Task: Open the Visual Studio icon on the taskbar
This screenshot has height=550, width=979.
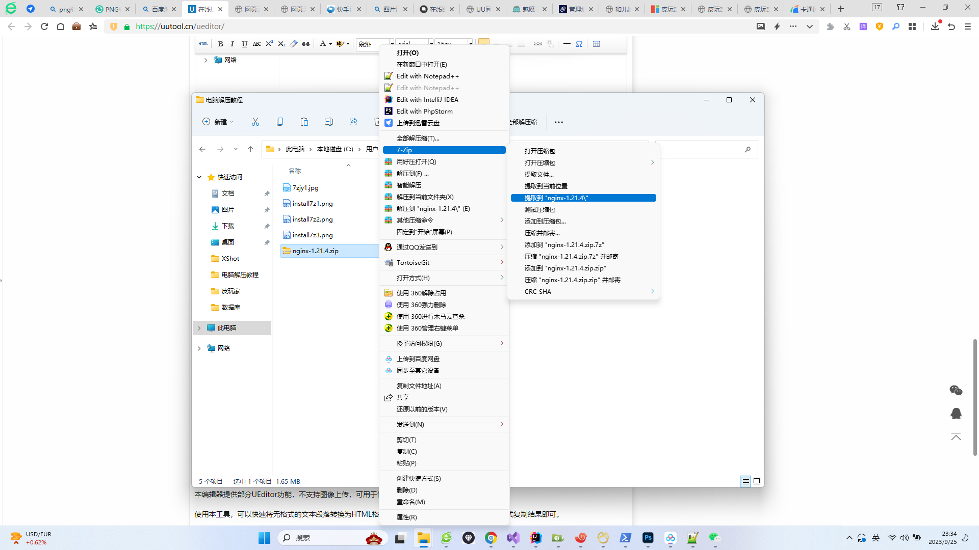Action: [x=513, y=538]
